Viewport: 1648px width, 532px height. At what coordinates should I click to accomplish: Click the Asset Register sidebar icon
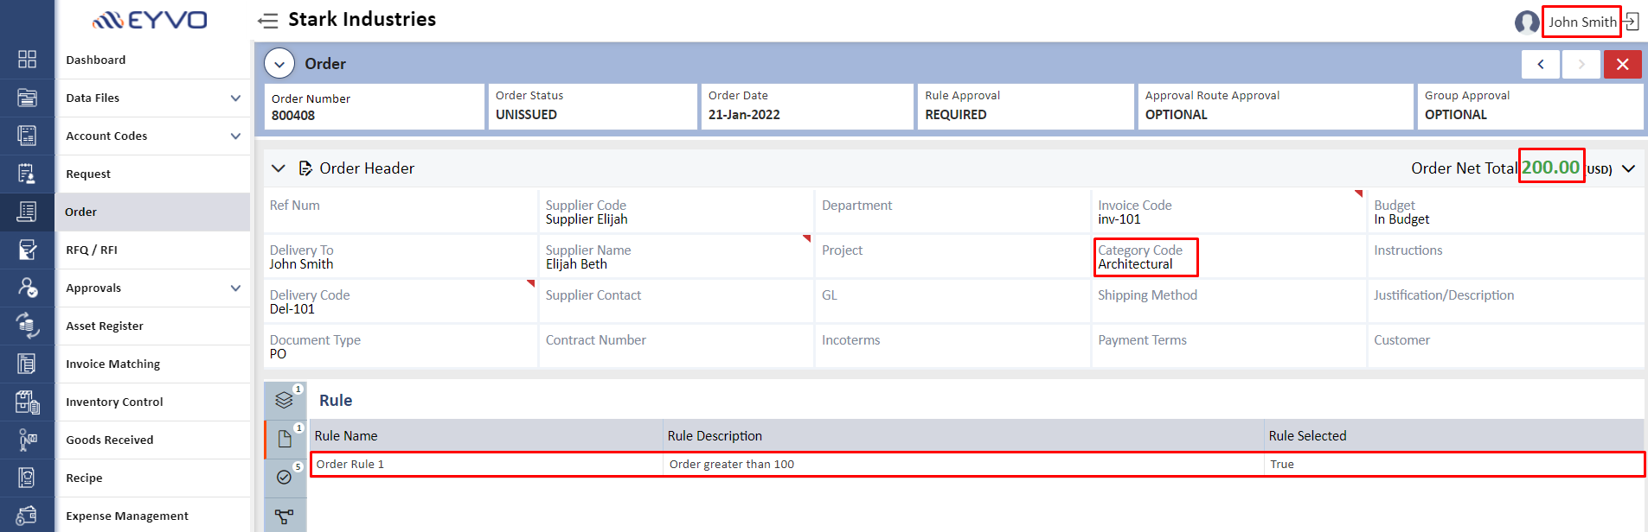click(27, 326)
